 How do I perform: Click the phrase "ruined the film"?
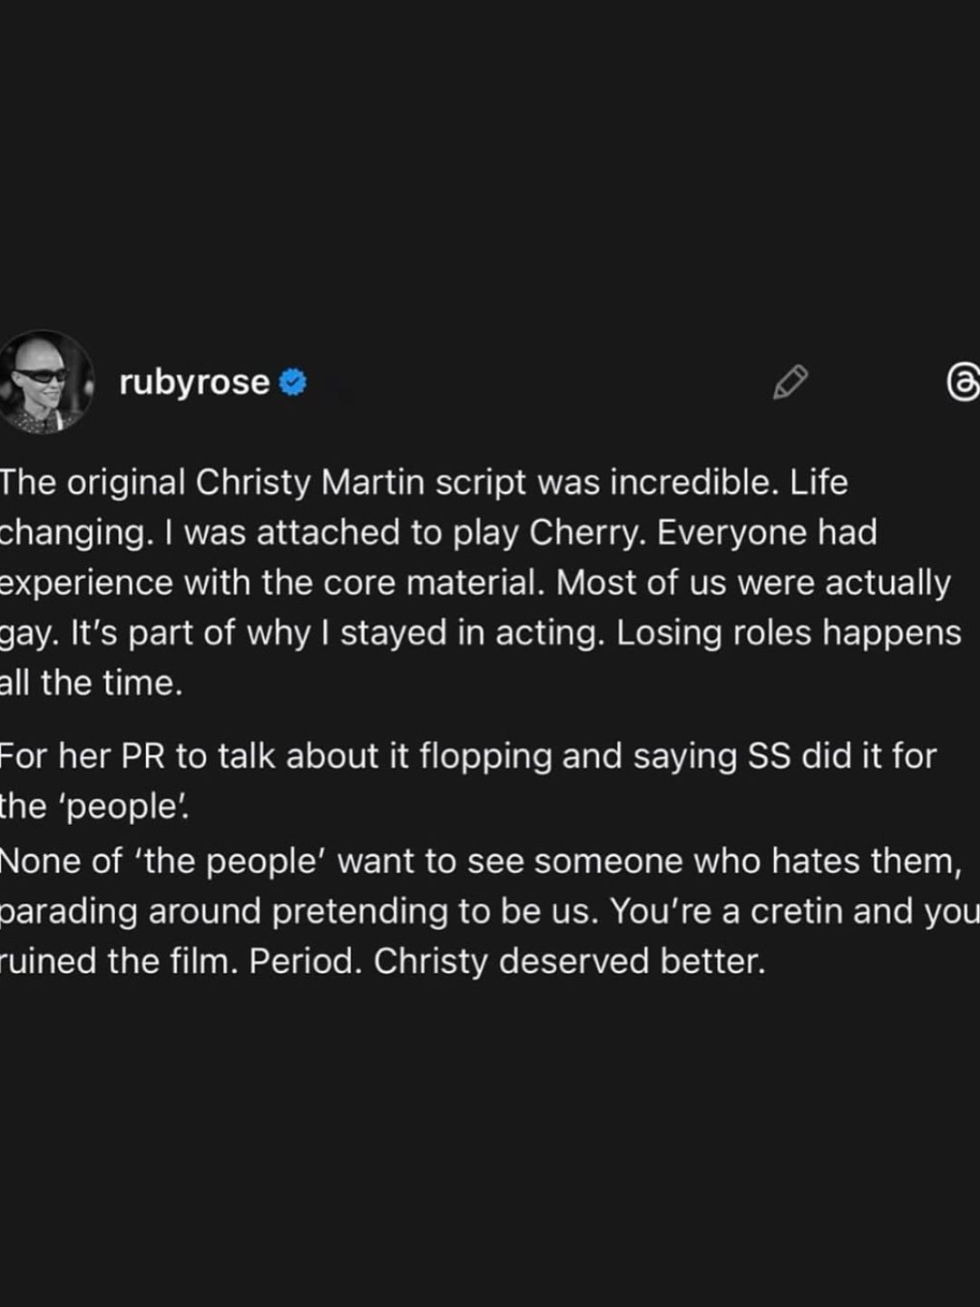(x=118, y=961)
